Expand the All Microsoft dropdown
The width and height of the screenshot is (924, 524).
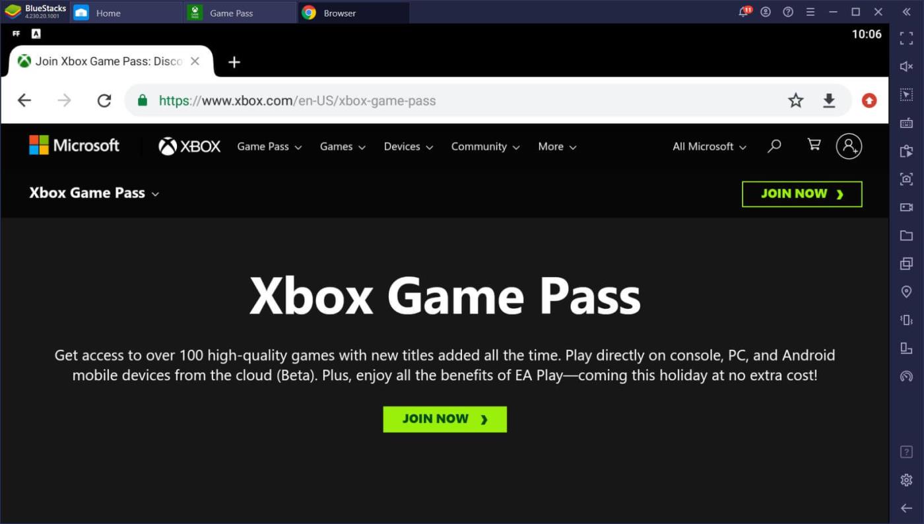coord(709,147)
